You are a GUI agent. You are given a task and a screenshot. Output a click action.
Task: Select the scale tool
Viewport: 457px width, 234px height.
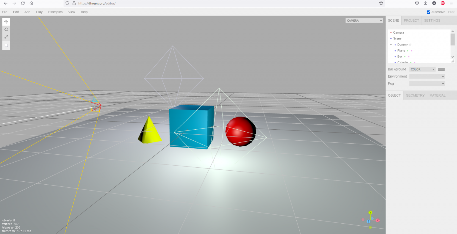tap(6, 37)
